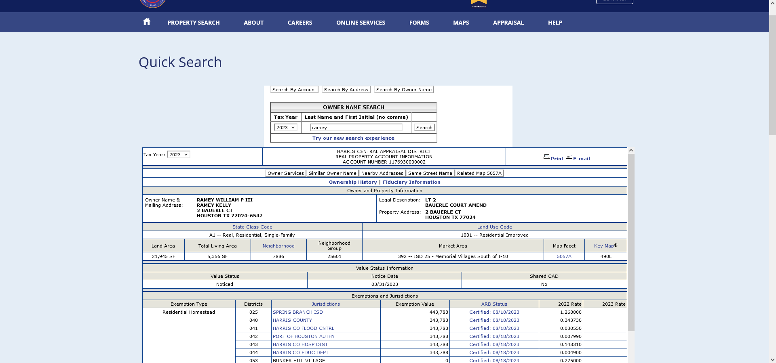The image size is (776, 363).
Task: Click Owner Services button
Action: pyautogui.click(x=285, y=173)
